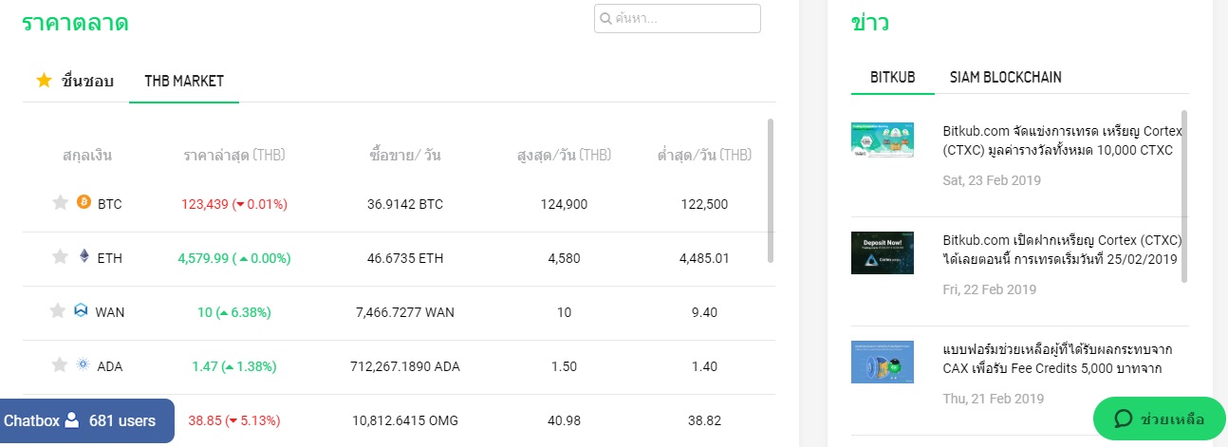Screen dimensions: 1228x447
Task: Click the Bitcoin BTC coin icon
Action: click(x=84, y=202)
